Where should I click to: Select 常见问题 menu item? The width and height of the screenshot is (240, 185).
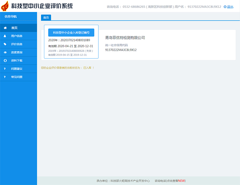tap(19, 77)
